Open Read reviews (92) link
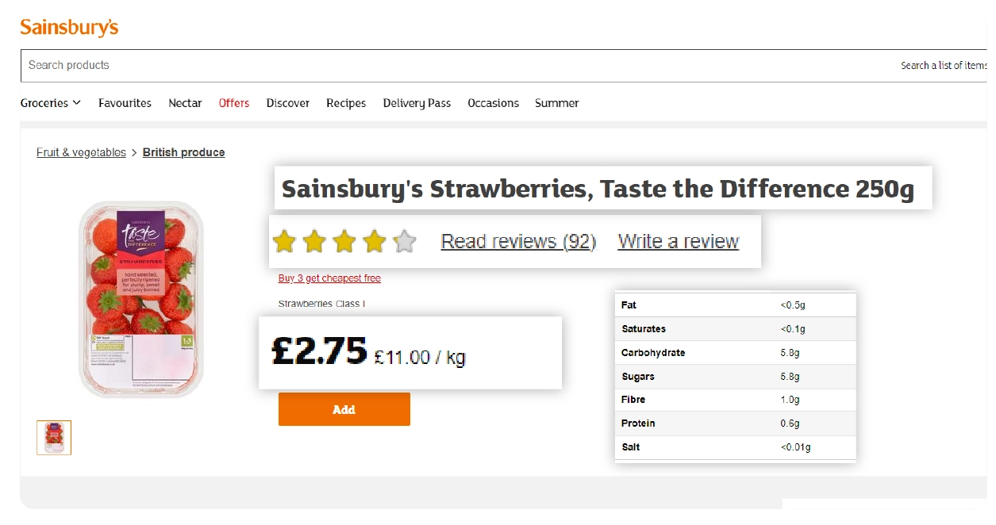The height and width of the screenshot is (525, 996). [518, 241]
